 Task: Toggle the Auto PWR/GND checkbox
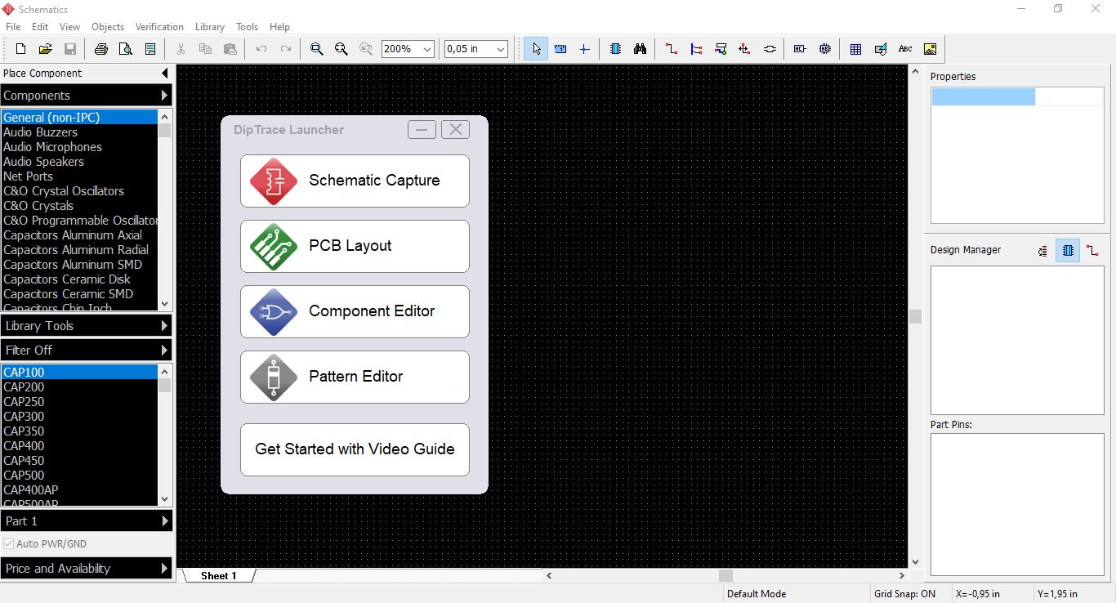coord(9,544)
